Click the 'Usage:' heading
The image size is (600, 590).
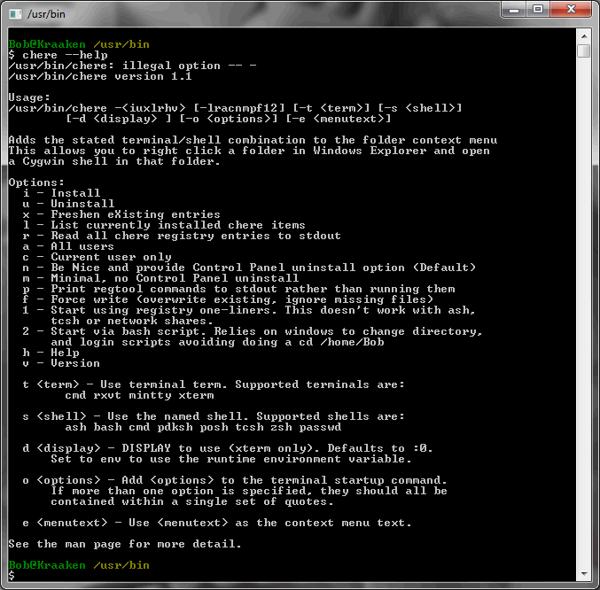click(x=29, y=97)
